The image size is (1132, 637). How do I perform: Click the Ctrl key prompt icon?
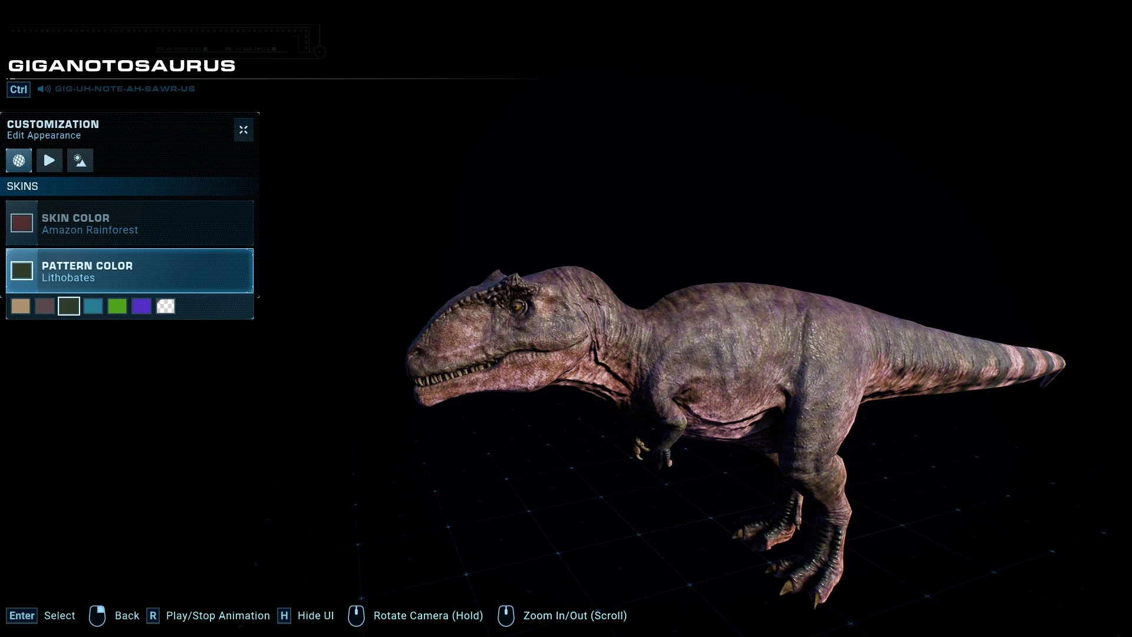pyautogui.click(x=19, y=90)
